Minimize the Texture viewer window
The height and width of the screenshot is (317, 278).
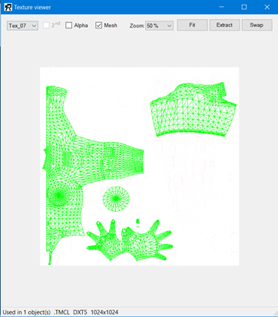tap(222, 7)
